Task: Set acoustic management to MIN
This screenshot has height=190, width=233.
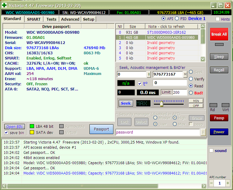Action: point(196,101)
